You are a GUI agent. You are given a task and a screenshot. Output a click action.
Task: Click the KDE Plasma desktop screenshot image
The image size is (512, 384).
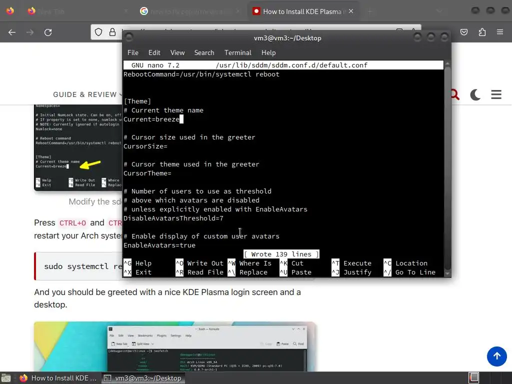click(x=174, y=346)
